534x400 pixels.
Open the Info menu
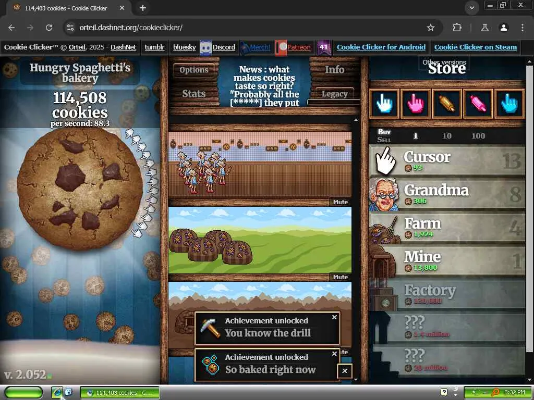[334, 70]
